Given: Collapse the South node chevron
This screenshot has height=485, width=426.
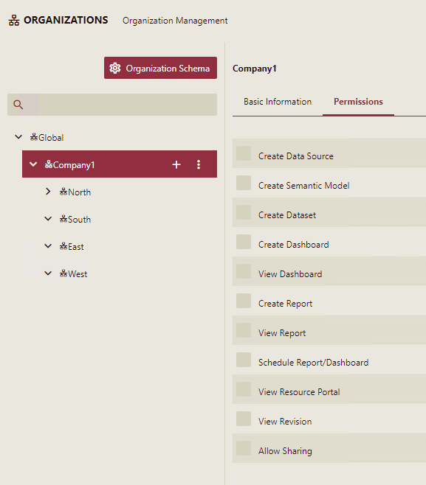Looking at the screenshot, I should pyautogui.click(x=48, y=219).
